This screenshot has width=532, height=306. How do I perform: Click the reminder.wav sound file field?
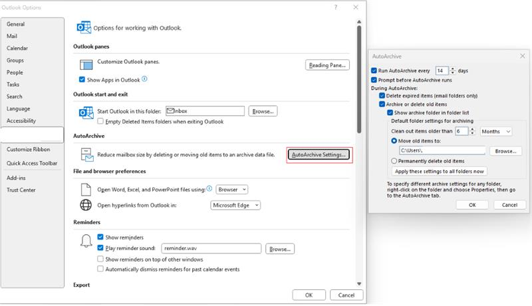(211, 248)
